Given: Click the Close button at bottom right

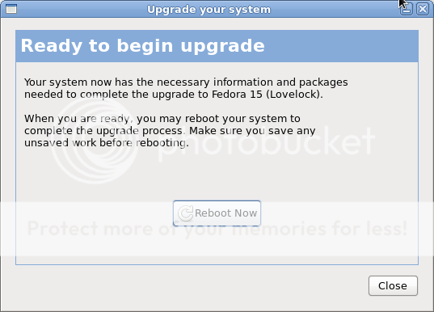Looking at the screenshot, I should [x=393, y=285].
